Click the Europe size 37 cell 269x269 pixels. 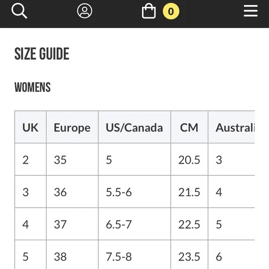[x=72, y=224]
